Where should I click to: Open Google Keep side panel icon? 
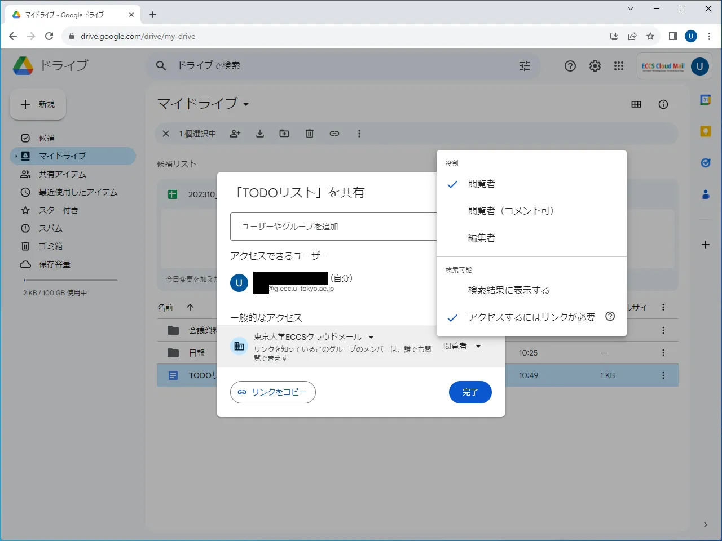tap(705, 131)
